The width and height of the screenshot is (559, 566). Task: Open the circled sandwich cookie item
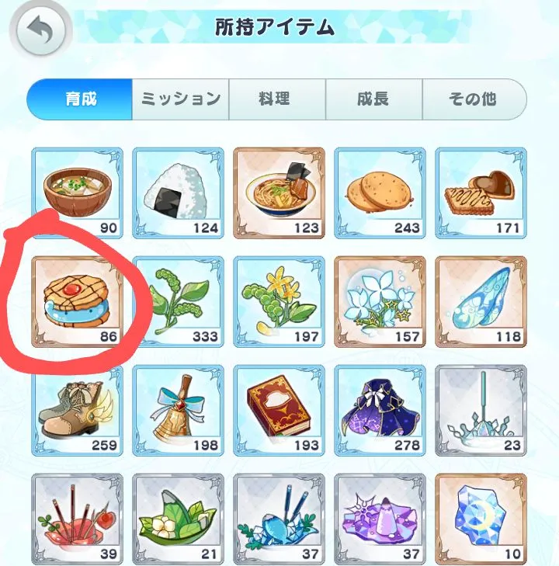click(x=77, y=302)
